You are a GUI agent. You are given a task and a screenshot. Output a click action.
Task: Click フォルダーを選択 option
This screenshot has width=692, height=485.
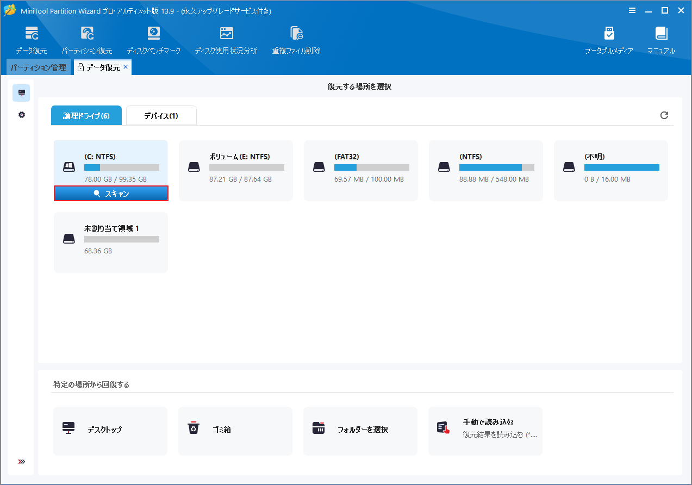click(360, 431)
